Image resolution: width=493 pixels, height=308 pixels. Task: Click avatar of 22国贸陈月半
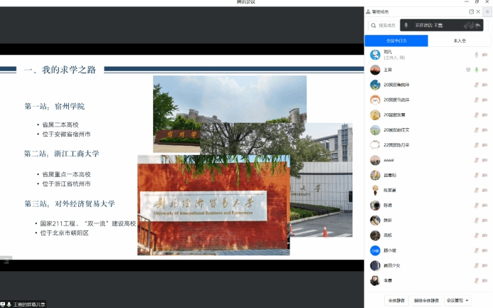375,145
